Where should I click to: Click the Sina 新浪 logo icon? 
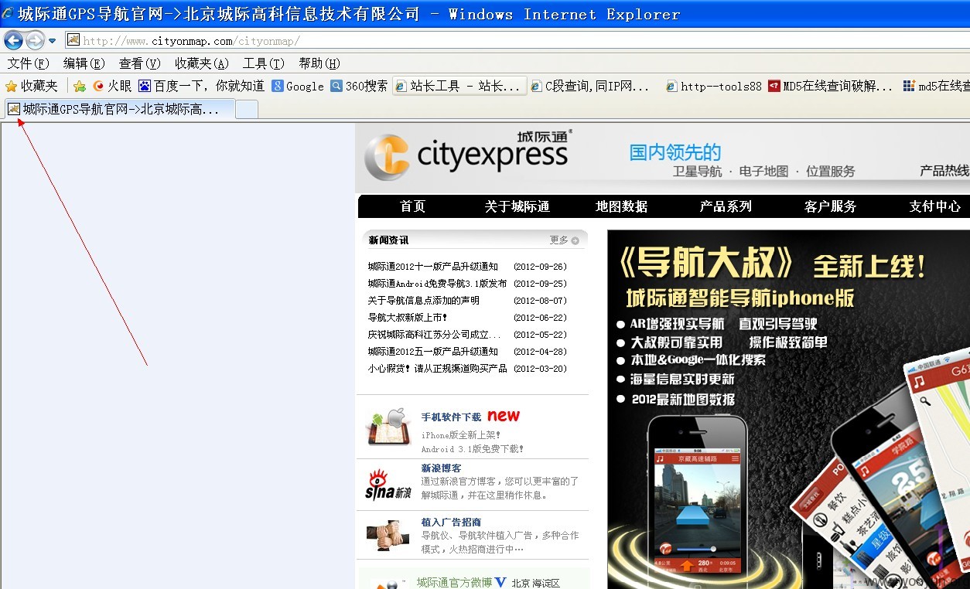pyautogui.click(x=388, y=485)
